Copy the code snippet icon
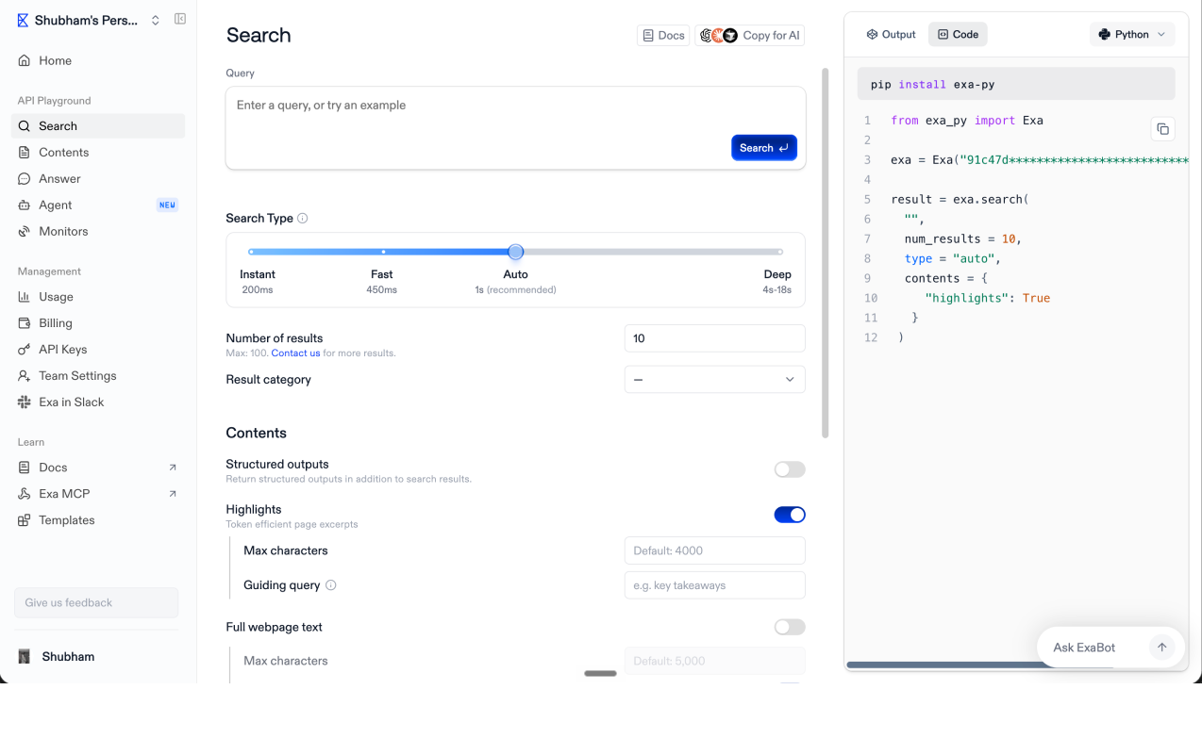Image resolution: width=1202 pixels, height=739 pixels. coord(1163,129)
